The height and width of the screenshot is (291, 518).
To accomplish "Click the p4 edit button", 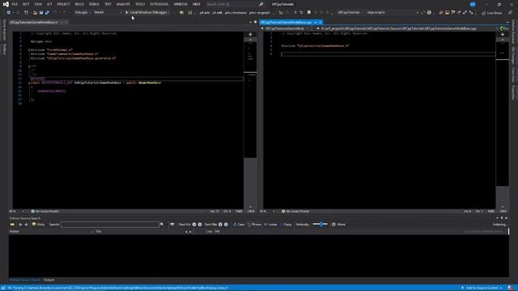I will (217, 13).
